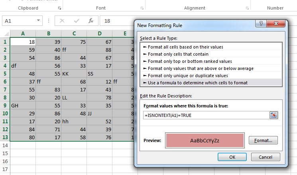
Task: Click cell D5 containing SS
Action: (100, 74)
